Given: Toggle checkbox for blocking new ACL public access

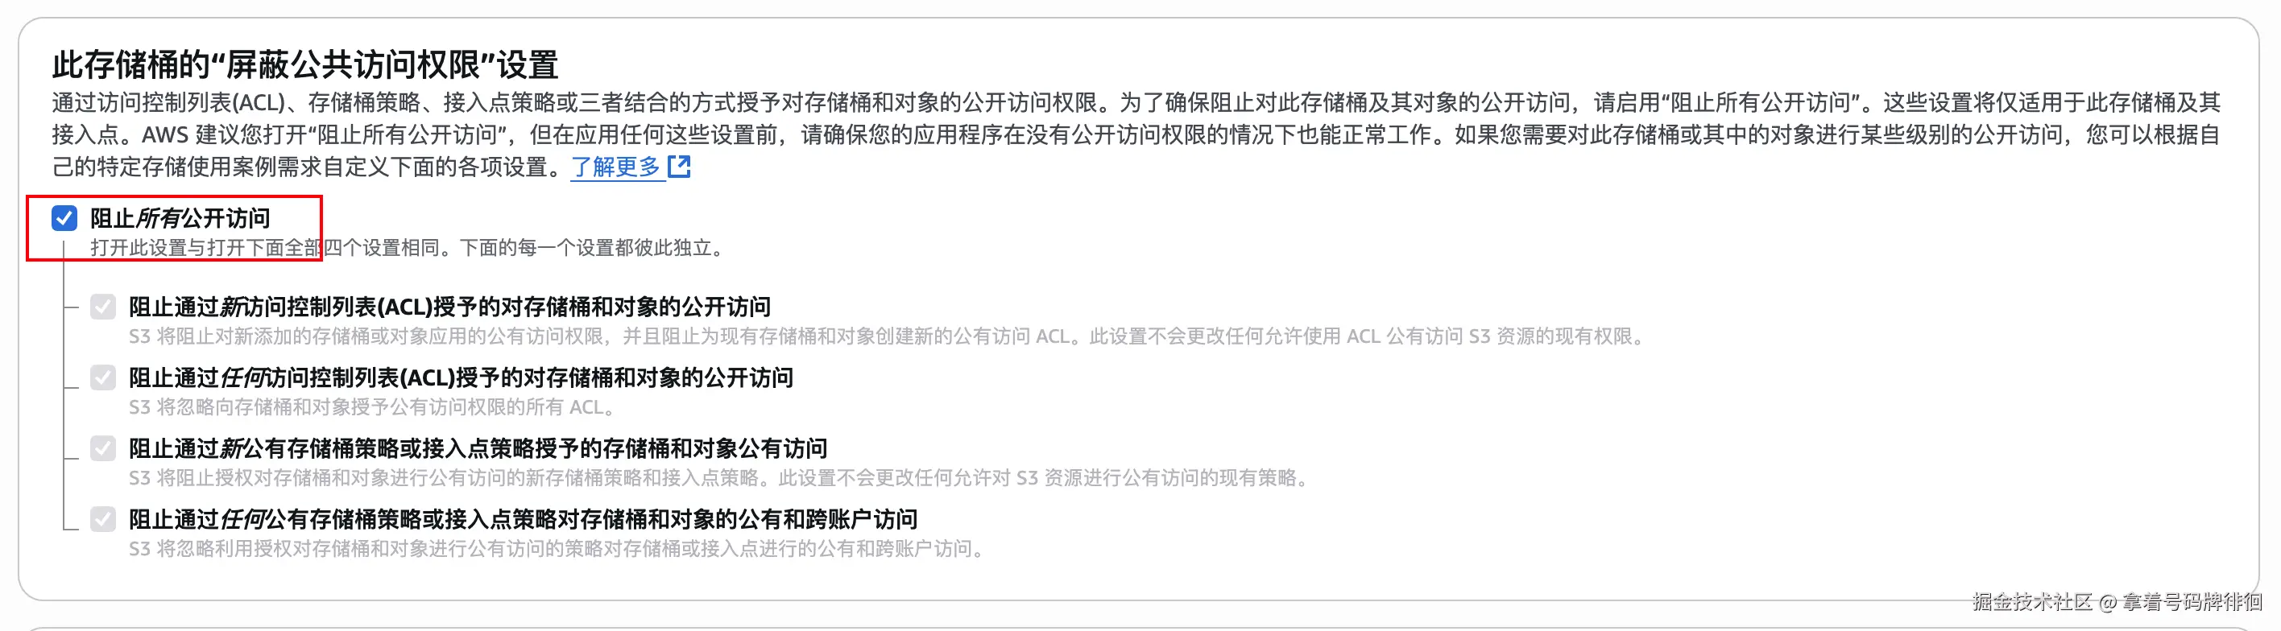Looking at the screenshot, I should pyautogui.click(x=103, y=307).
